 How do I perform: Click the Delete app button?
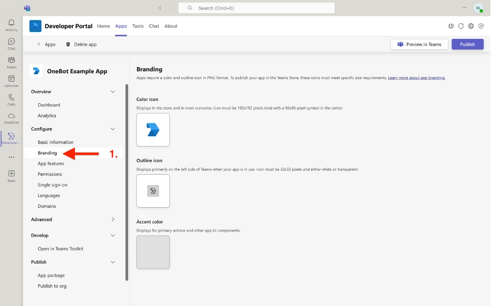coord(81,44)
